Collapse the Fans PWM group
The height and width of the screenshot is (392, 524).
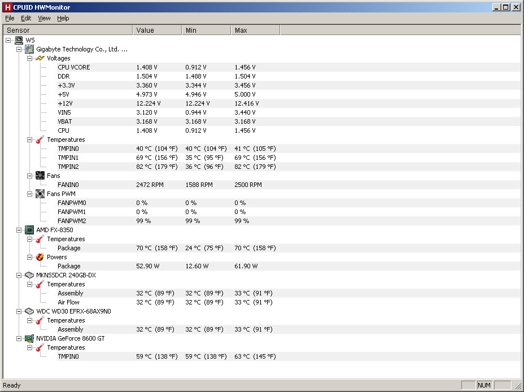tap(30, 194)
